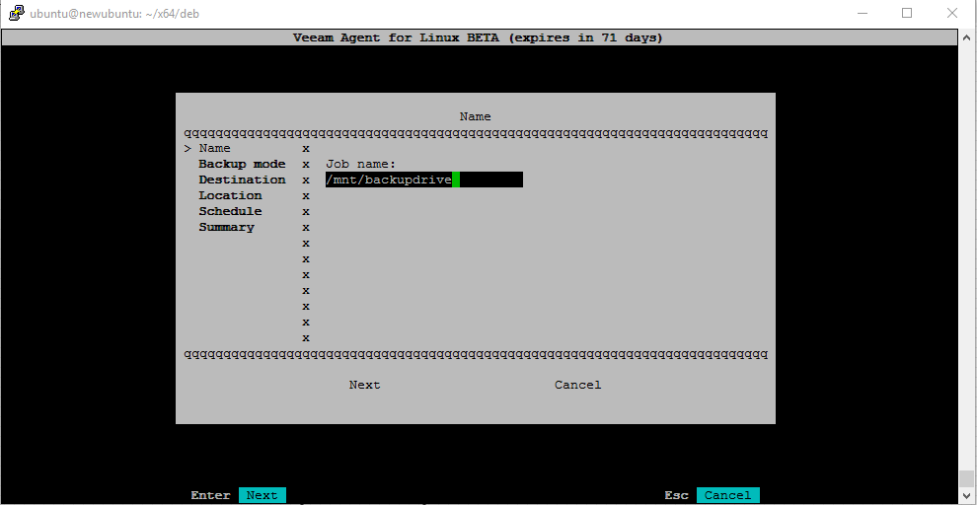
Task: Click the window title ubuntu@newubuntu text
Action: click(x=114, y=13)
